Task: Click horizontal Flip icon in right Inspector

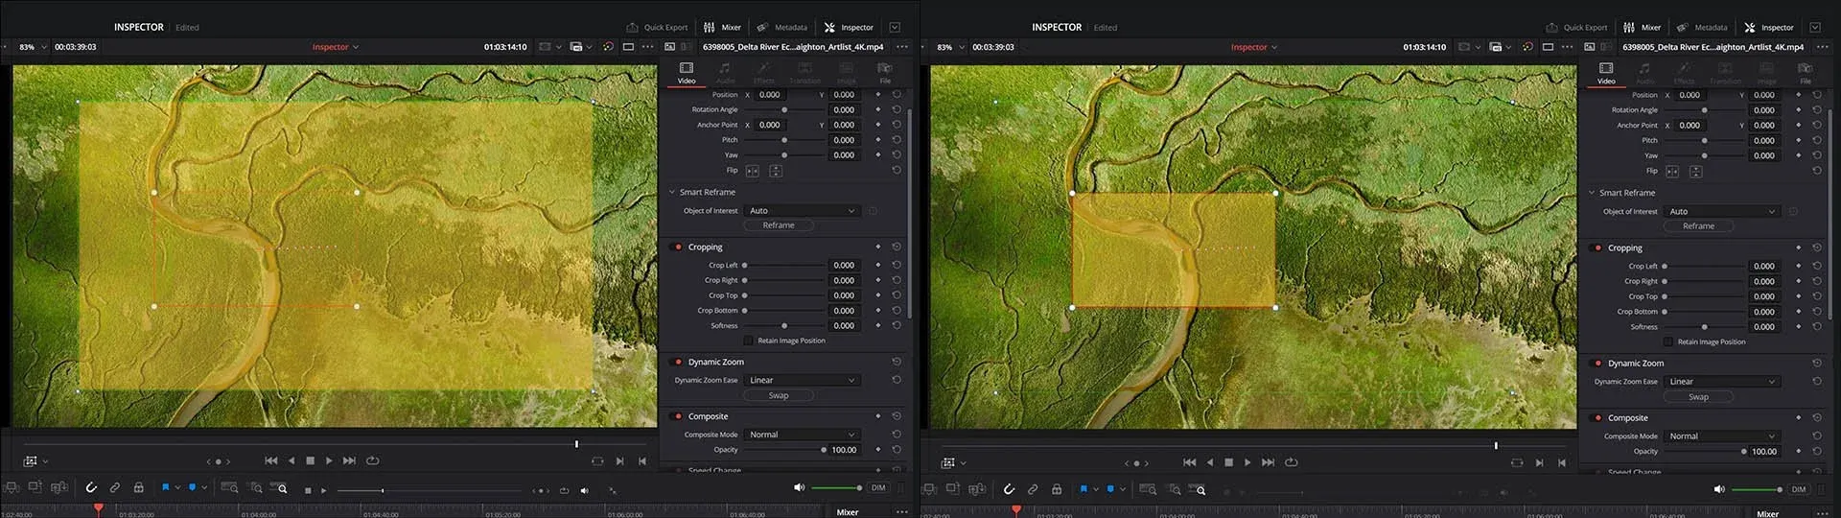Action: [1672, 172]
